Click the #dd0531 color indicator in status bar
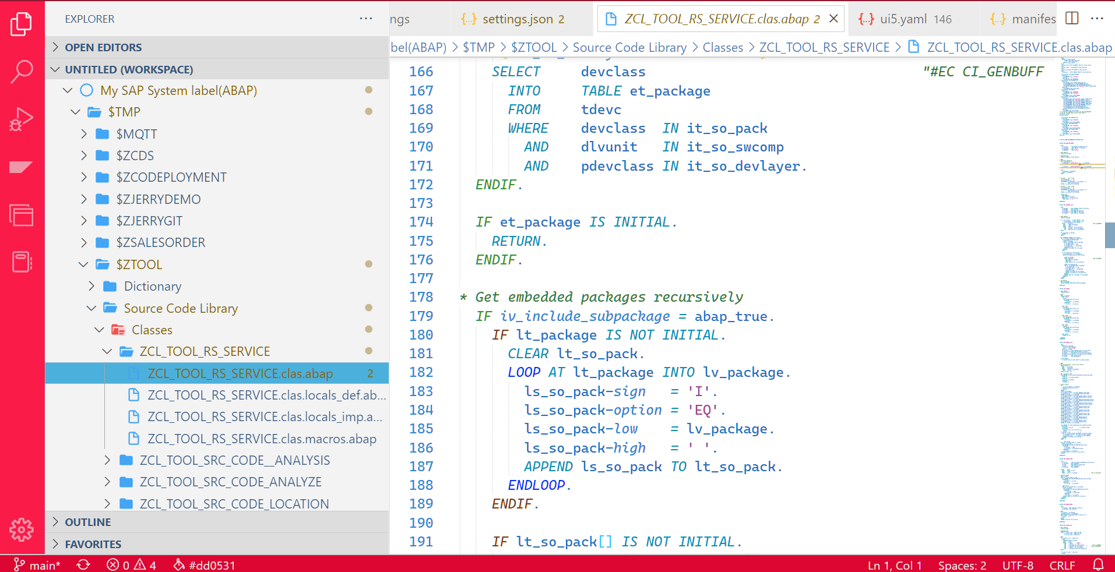Image resolution: width=1115 pixels, height=572 pixels. tap(205, 564)
